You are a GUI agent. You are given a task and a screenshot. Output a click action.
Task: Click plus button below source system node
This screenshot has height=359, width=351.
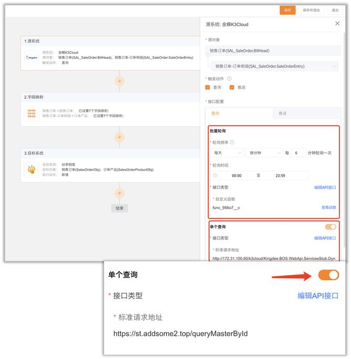coord(120,81)
